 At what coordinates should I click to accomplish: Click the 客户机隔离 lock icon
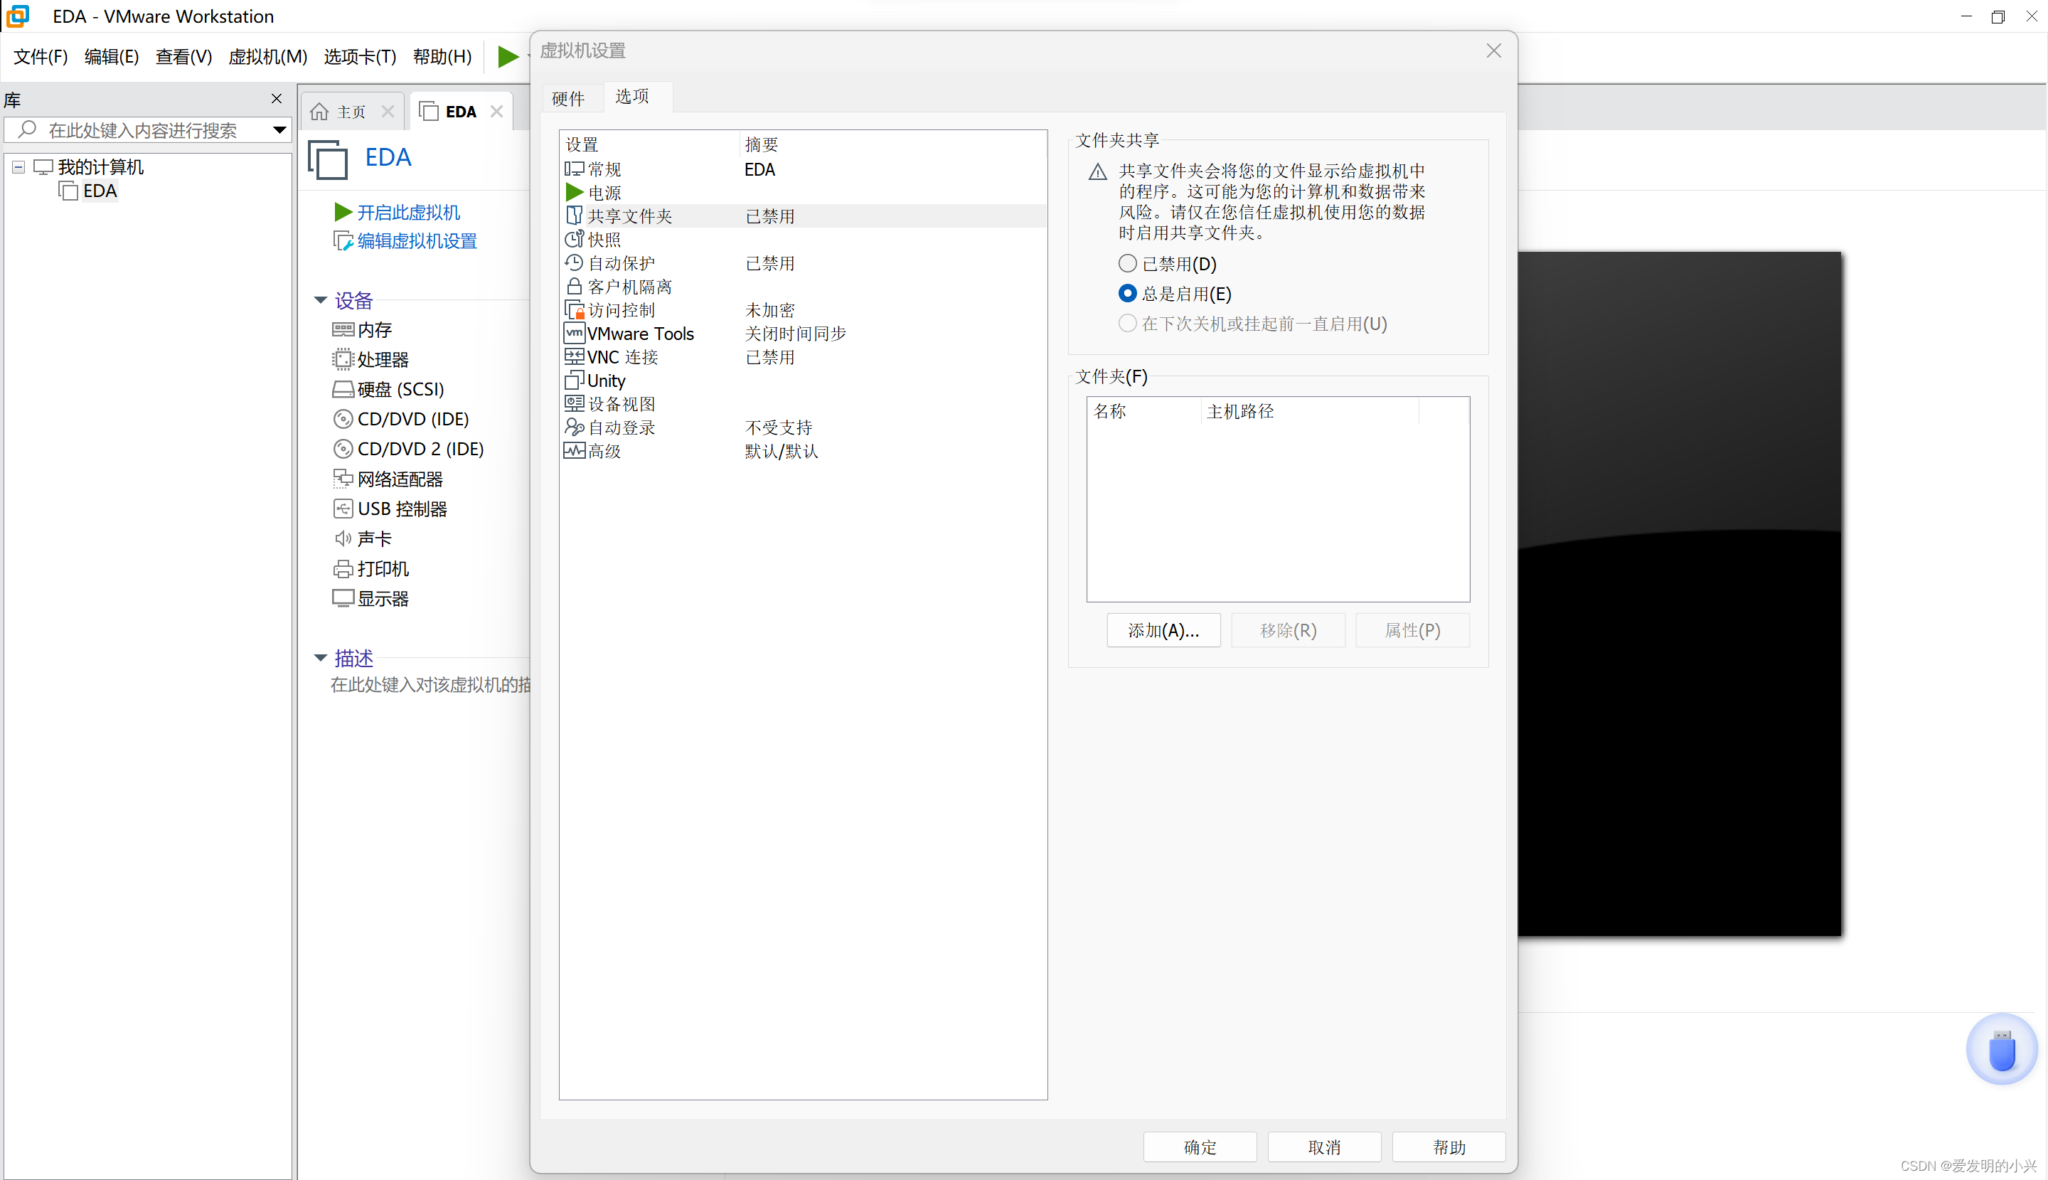click(575, 286)
